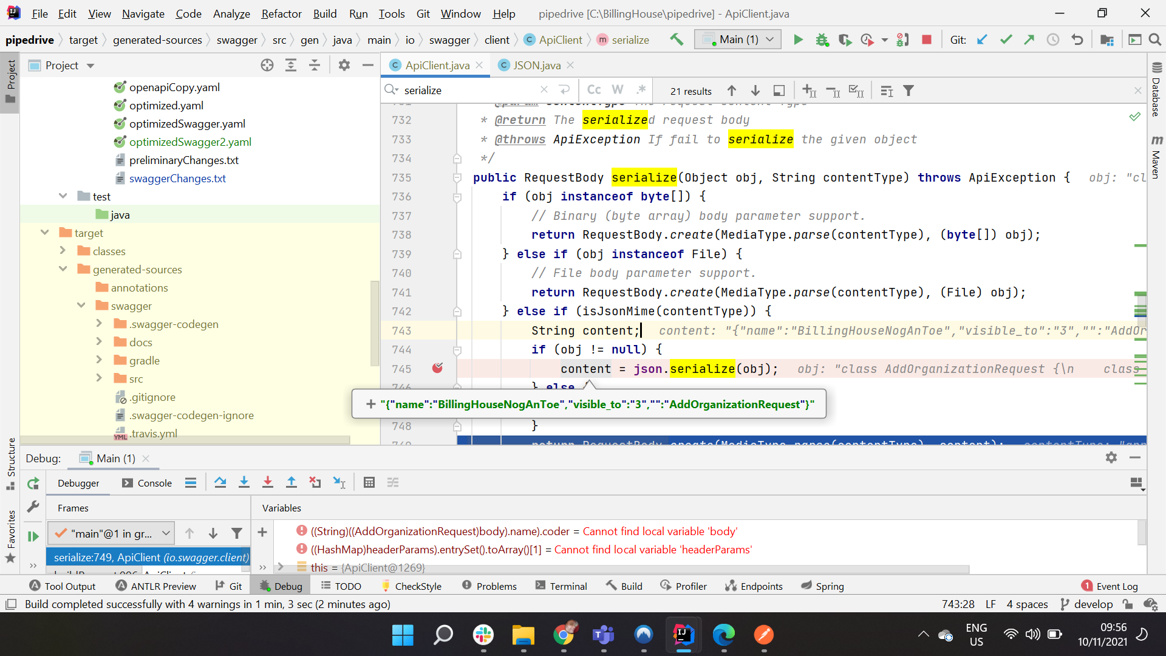Show Git history clock icon

[x=1053, y=40]
